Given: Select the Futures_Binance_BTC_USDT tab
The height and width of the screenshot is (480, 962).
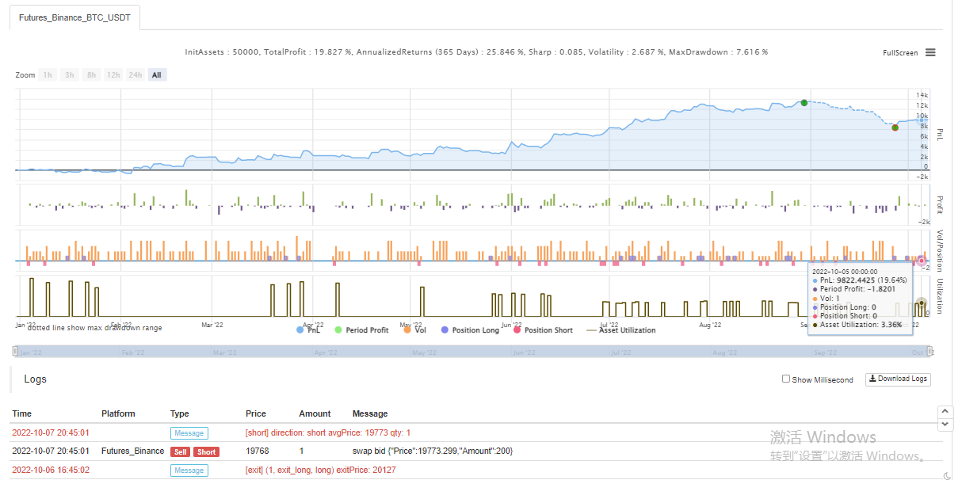Looking at the screenshot, I should coord(75,16).
